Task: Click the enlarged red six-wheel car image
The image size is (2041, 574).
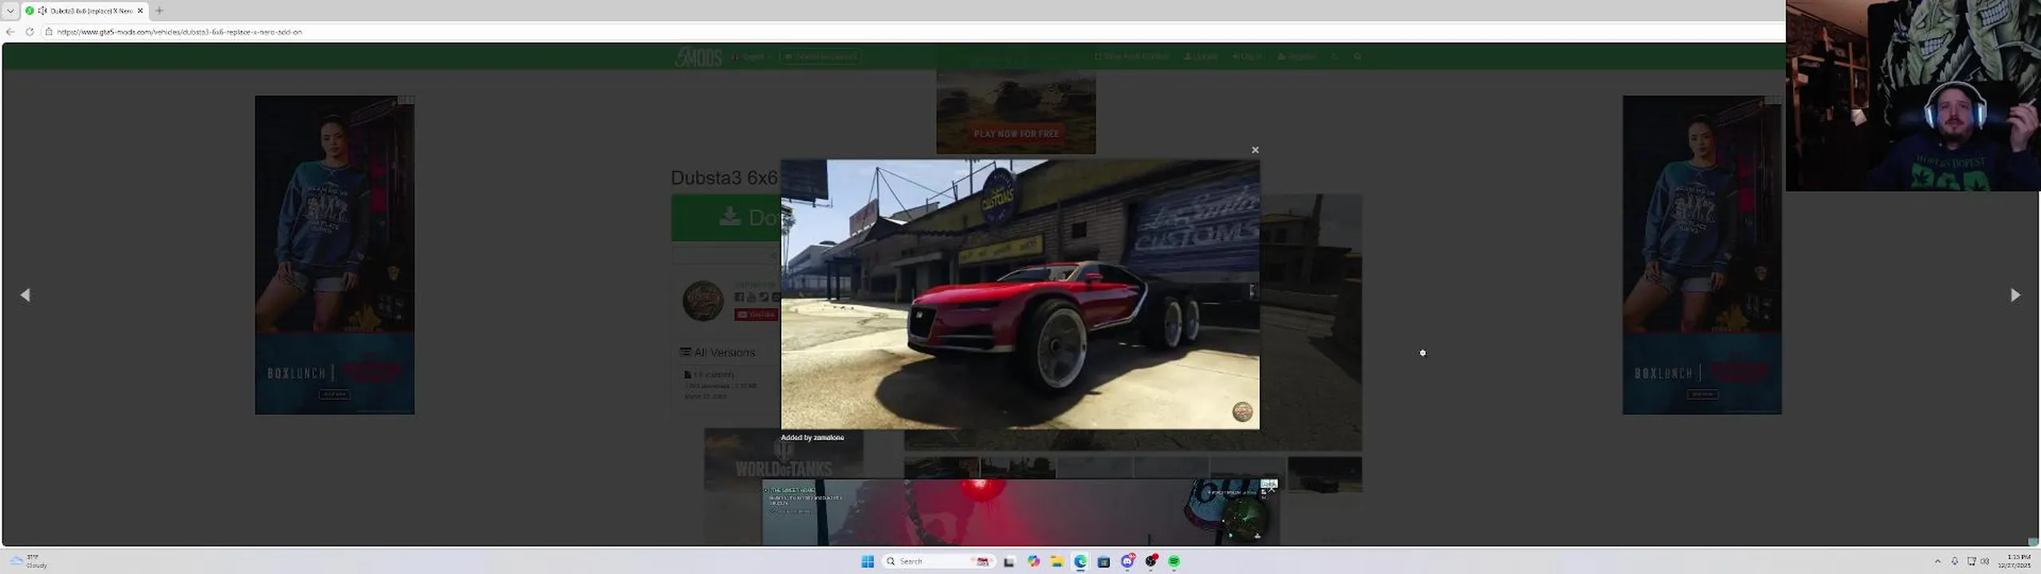Action: (1020, 294)
